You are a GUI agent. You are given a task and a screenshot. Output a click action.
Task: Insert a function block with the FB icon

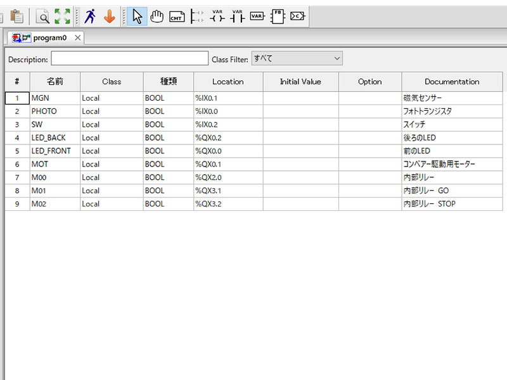pyautogui.click(x=277, y=16)
